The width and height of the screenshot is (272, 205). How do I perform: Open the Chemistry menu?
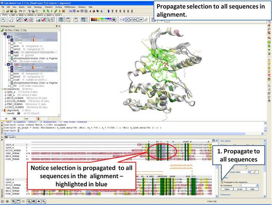pos(48,7)
